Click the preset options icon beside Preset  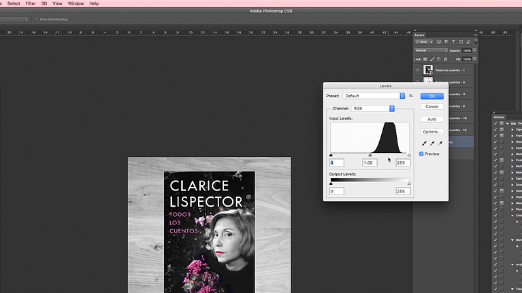(x=411, y=97)
